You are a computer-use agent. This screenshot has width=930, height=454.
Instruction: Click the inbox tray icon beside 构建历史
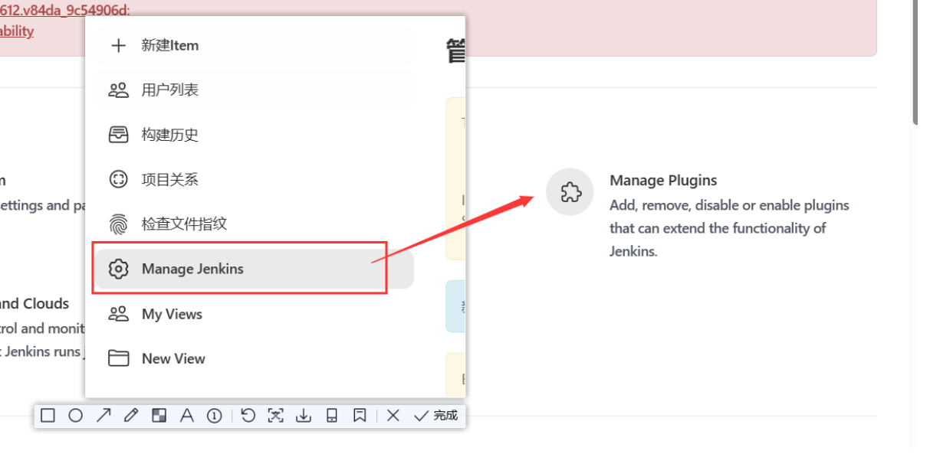pyautogui.click(x=118, y=135)
